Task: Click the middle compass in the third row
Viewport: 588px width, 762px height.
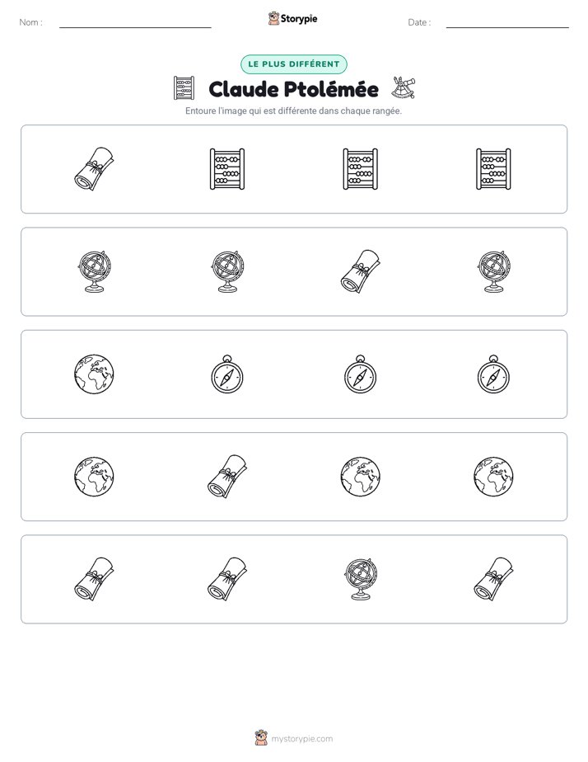Action: pyautogui.click(x=361, y=374)
